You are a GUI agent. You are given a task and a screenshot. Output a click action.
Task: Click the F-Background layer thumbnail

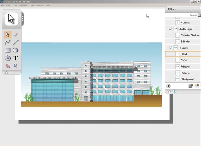tap(177, 79)
